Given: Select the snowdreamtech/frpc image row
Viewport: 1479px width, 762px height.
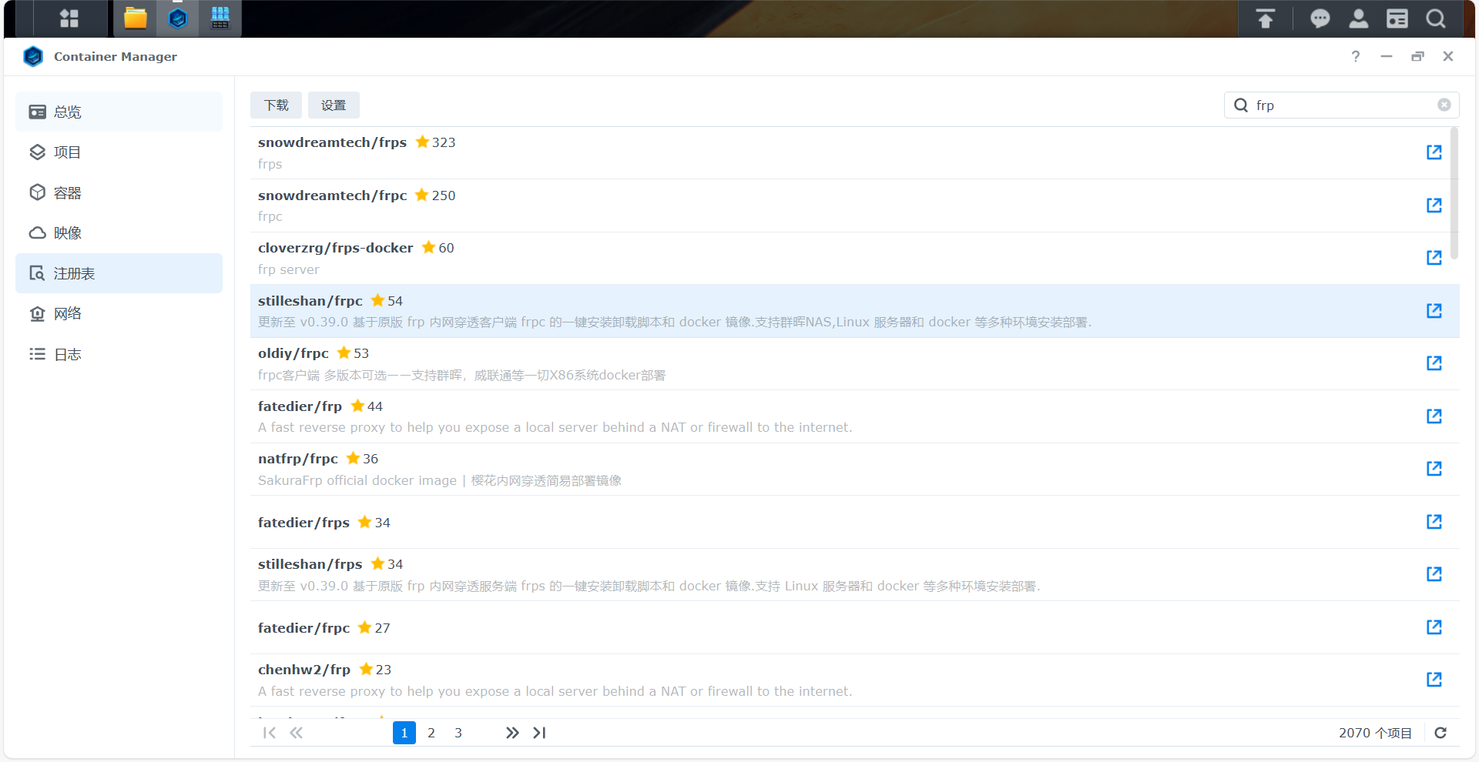Looking at the screenshot, I should click(855, 206).
